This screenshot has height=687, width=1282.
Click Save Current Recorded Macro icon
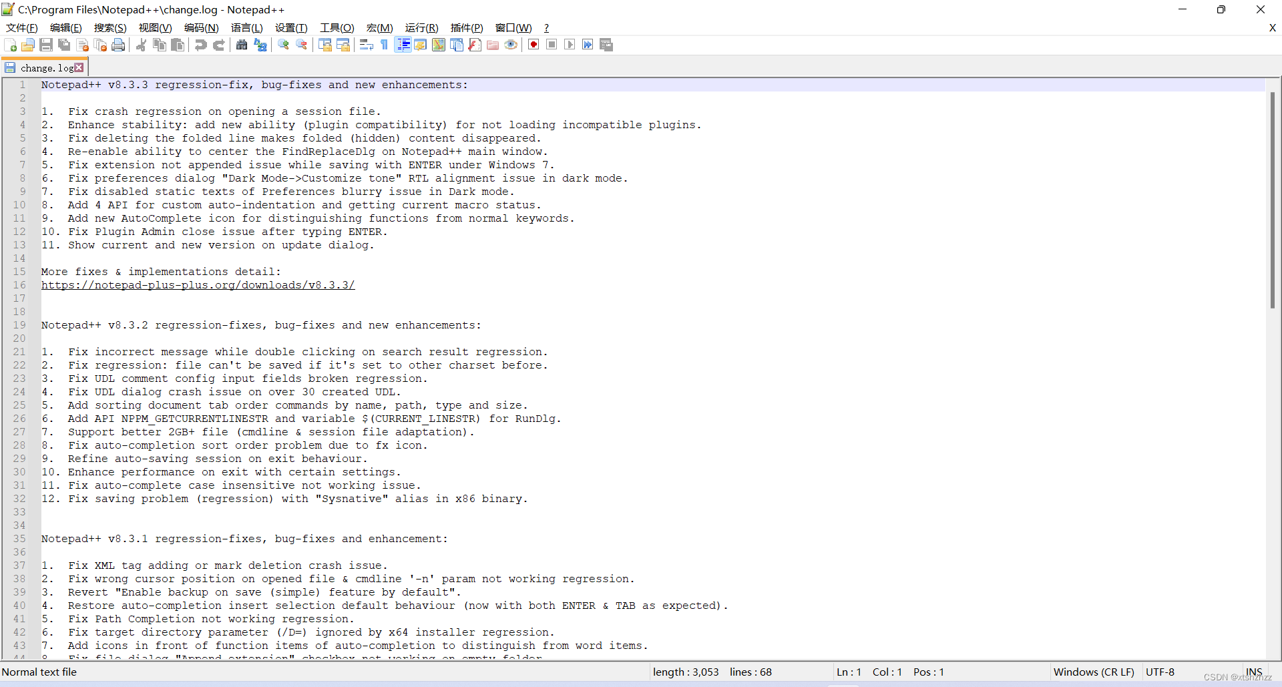point(606,45)
